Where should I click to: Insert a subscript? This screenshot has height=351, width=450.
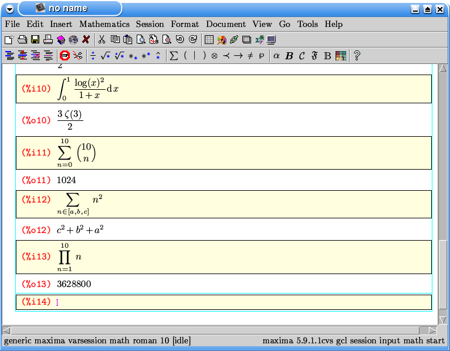click(133, 56)
